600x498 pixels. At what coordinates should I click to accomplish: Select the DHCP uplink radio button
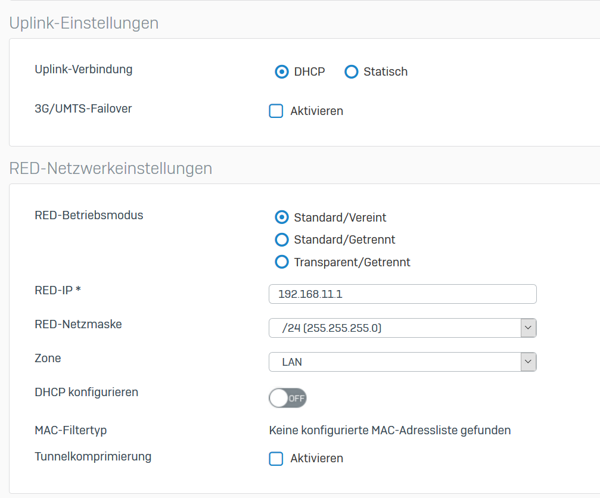(x=281, y=72)
